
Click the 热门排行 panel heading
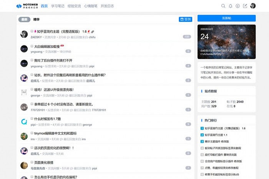pos(211,121)
